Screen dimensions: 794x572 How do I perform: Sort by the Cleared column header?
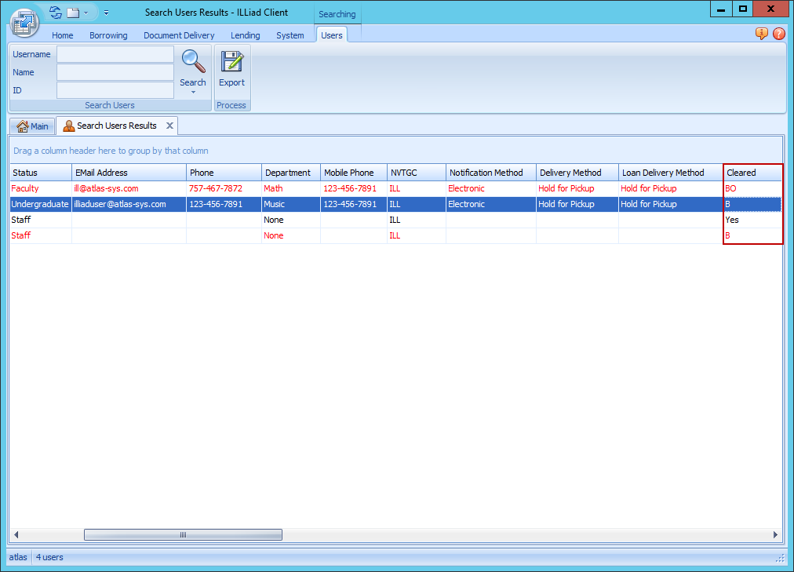(x=752, y=173)
